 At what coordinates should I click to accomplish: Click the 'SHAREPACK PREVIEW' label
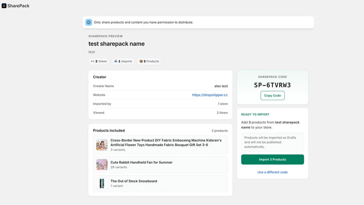(106, 36)
